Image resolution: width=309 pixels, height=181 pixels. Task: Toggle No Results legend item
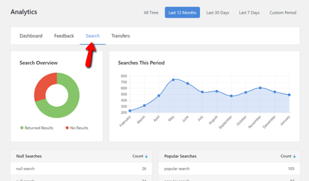tap(77, 128)
